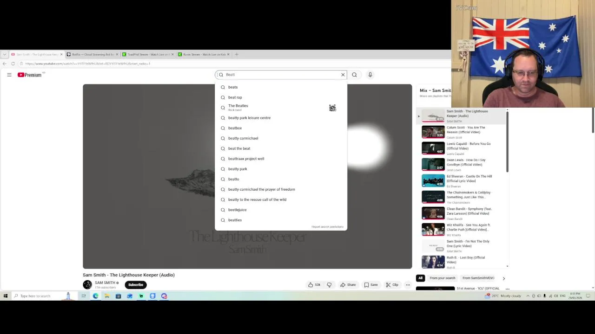595x334 pixels.
Task: Play 'Calum Scott - You Are The Reason' in the mix
Action: pyautogui.click(x=460, y=133)
